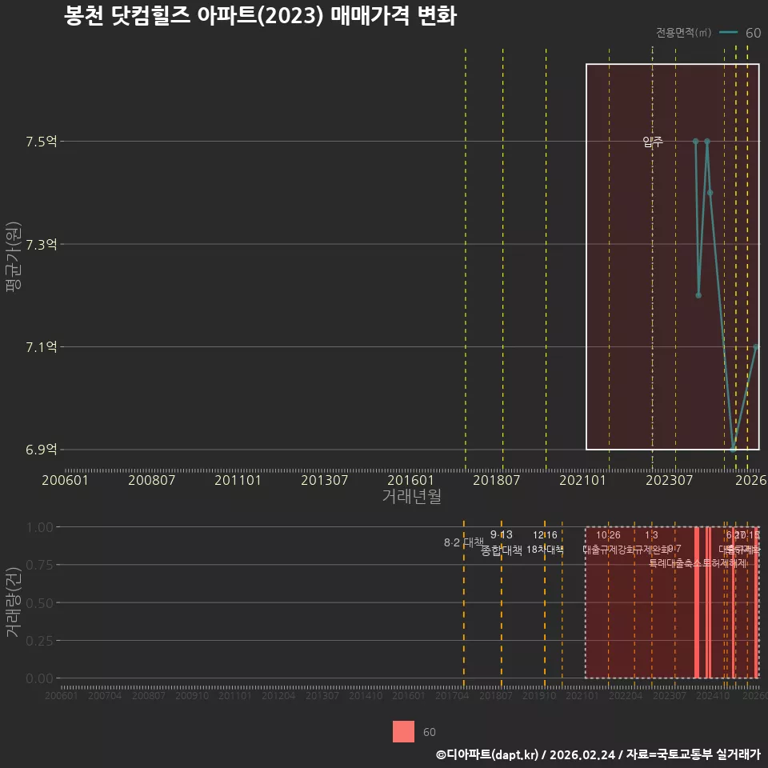The width and height of the screenshot is (768, 768).
Task: Click the 0.75 label on the volume axis
Action: coord(39,565)
